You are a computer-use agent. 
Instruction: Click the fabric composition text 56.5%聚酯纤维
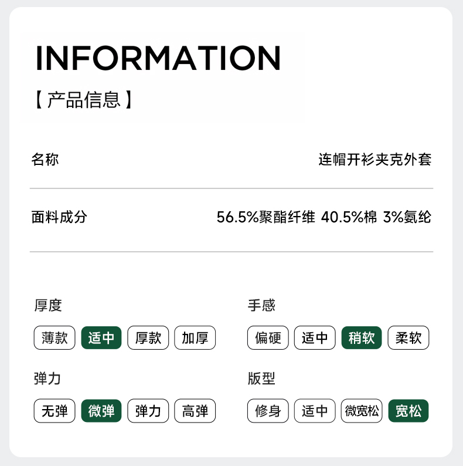click(265, 217)
